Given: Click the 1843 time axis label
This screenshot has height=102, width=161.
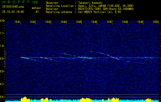Looking at the screenshot, I should [x=48, y=22].
